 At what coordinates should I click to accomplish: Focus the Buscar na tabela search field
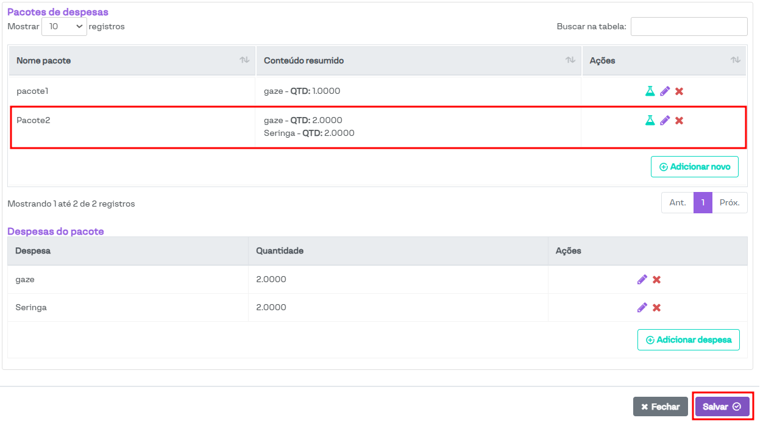point(689,26)
